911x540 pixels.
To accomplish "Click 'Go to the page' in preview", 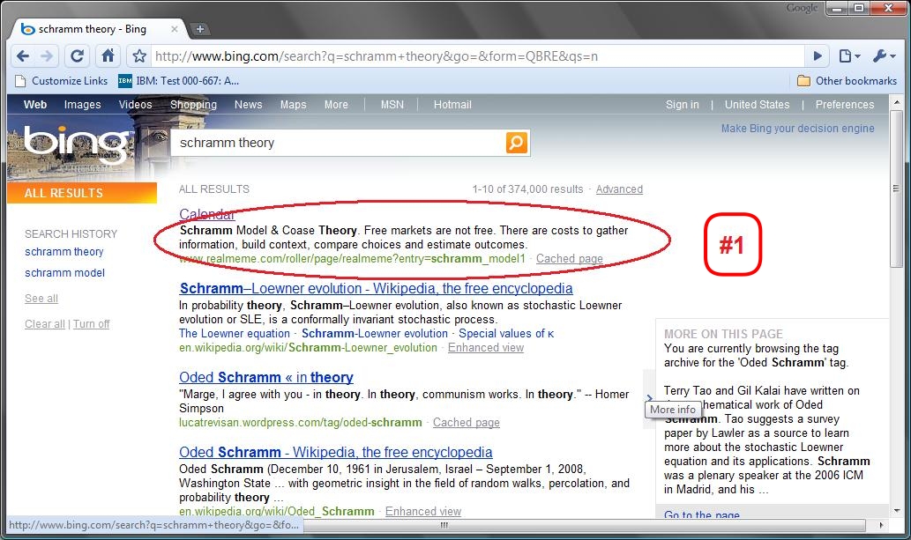I will coord(702,514).
